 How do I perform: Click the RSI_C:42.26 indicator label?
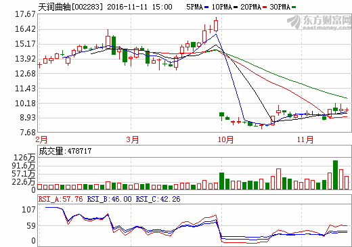[158, 199]
